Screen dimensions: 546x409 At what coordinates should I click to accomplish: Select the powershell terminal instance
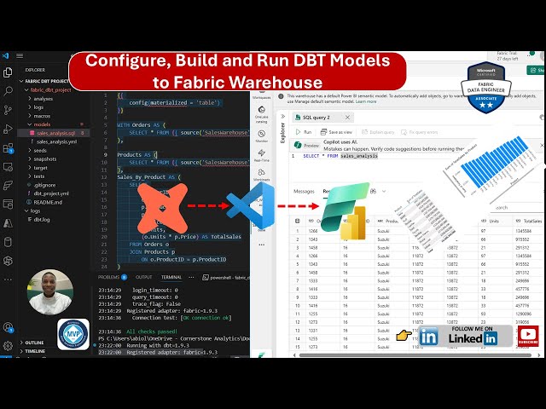(226, 278)
